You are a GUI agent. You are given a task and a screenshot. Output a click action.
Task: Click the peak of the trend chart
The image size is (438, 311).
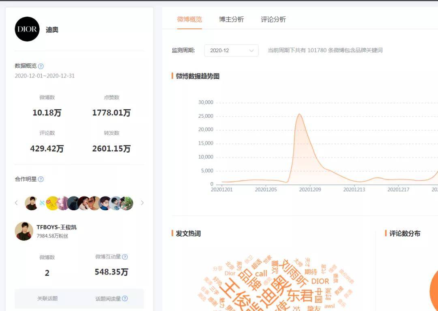[299, 114]
